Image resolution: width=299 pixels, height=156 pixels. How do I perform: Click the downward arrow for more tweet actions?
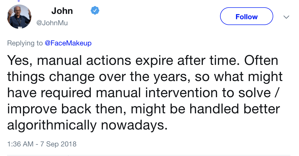point(286,17)
